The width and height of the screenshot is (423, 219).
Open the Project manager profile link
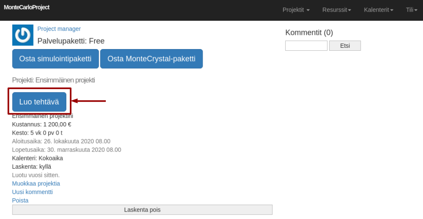tap(59, 29)
